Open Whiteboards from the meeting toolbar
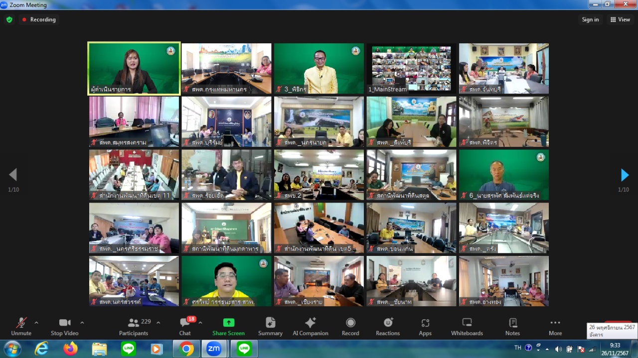 click(x=467, y=326)
